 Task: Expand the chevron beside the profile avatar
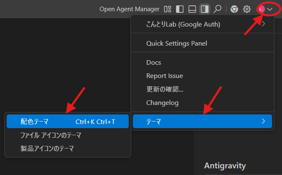point(270,9)
